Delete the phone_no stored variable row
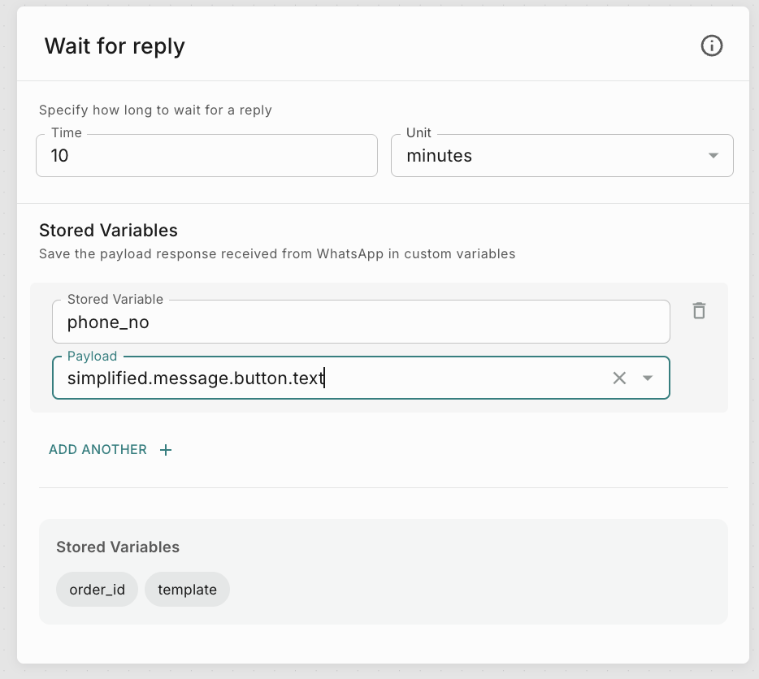The width and height of the screenshot is (759, 679). [x=699, y=311]
